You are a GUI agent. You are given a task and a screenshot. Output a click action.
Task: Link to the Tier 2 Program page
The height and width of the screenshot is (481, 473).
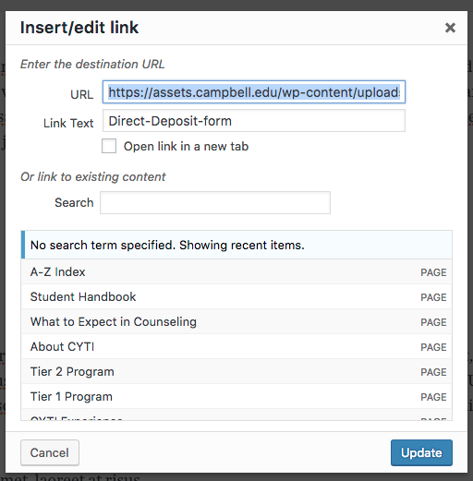(x=236, y=371)
